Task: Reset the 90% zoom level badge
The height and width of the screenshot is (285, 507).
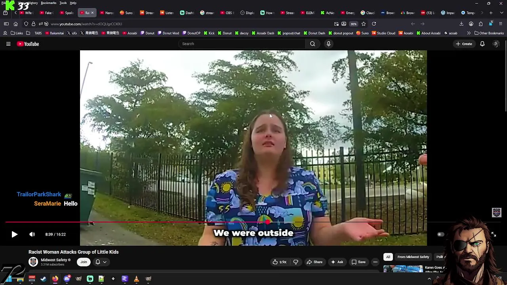Action: 353,24
